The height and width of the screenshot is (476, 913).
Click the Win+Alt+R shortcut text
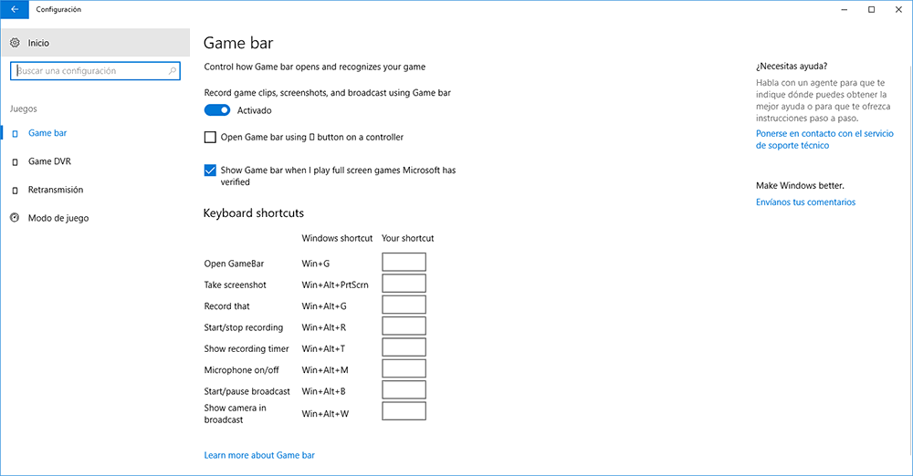pos(324,327)
